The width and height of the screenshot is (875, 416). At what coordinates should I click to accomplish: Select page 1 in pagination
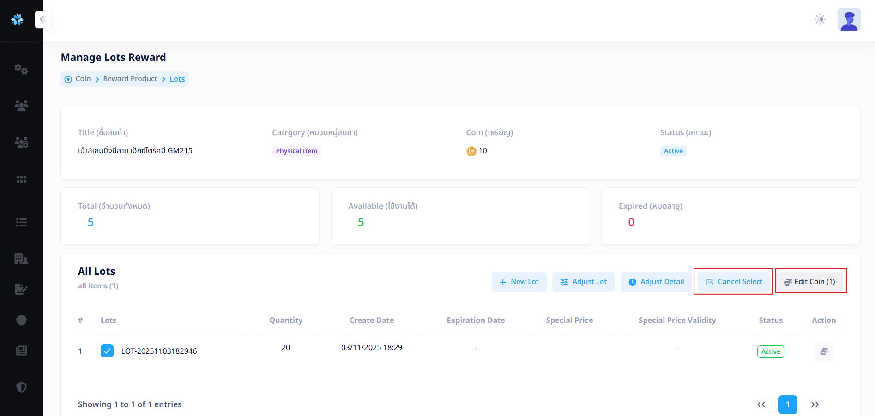(x=787, y=404)
